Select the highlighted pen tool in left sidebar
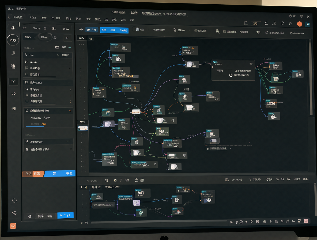The height and width of the screenshot is (240, 317). [13, 81]
